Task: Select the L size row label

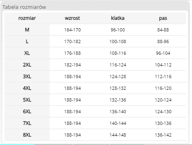Action: (27, 41)
